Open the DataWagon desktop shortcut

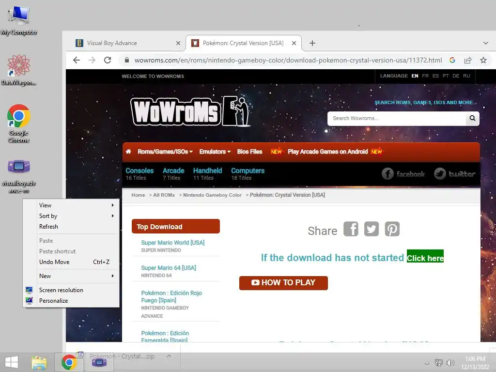pos(19,70)
